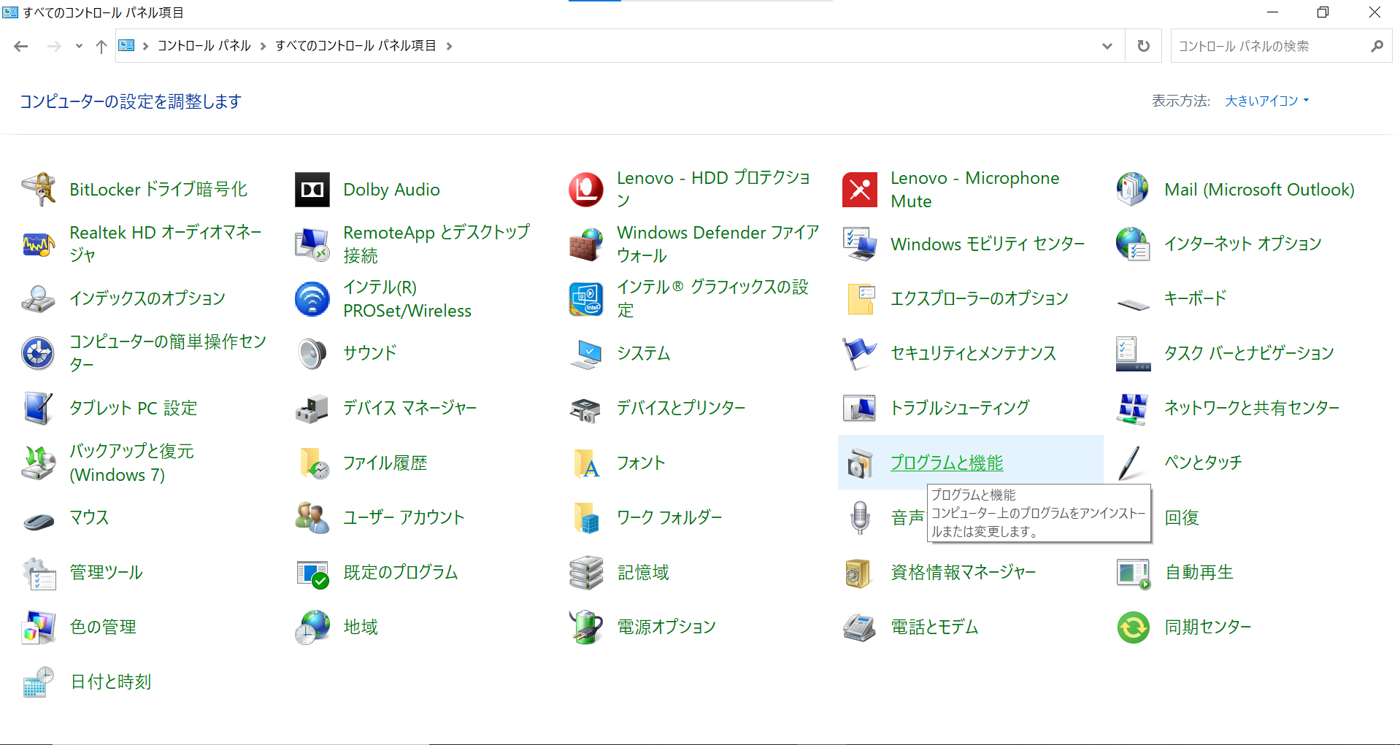Expand the address bar history dropdown
Screen dimensions: 1400x745
coord(1107,46)
